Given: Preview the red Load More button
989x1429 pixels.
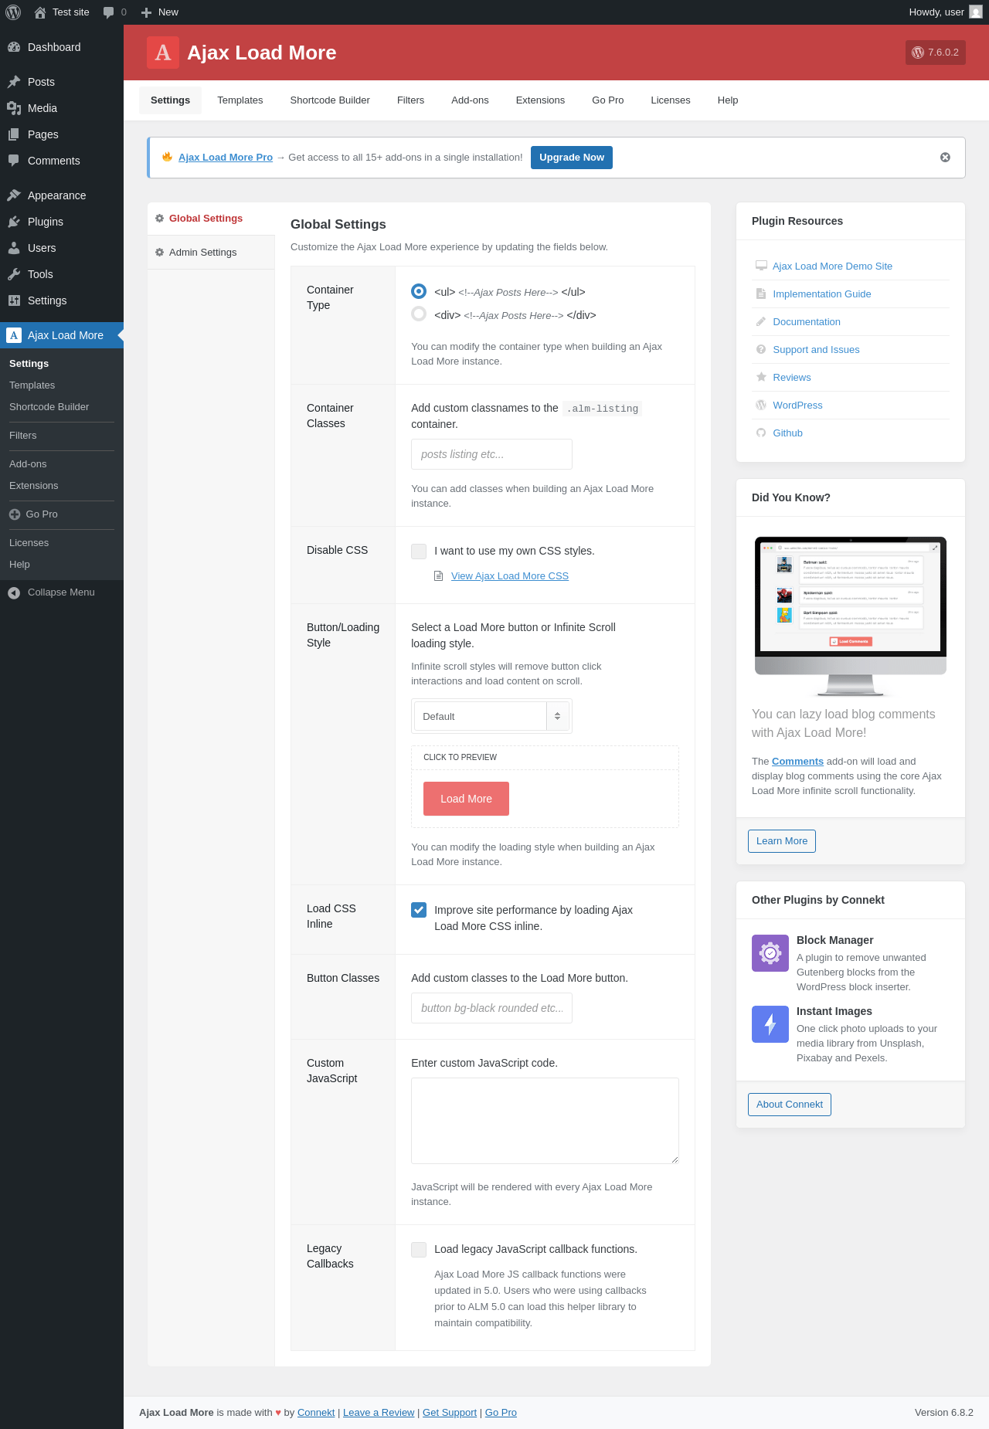Looking at the screenshot, I should (x=466, y=799).
